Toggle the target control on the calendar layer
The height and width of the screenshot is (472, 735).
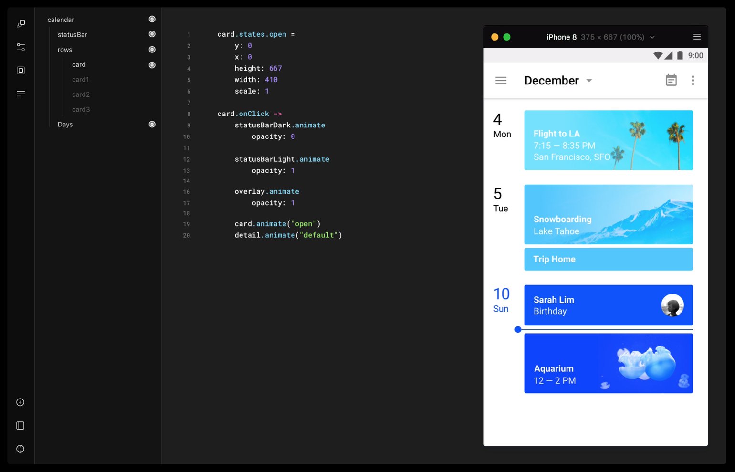(152, 19)
